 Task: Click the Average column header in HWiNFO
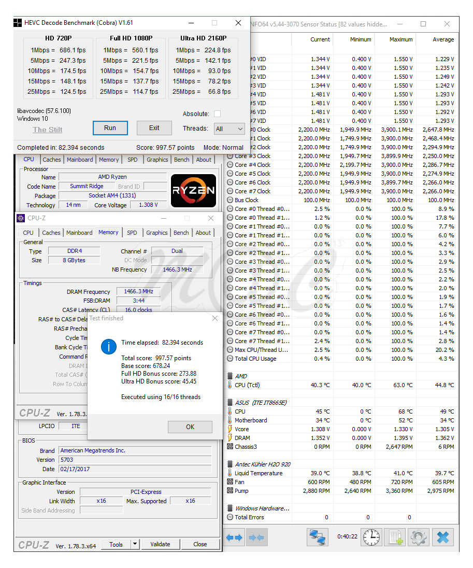(x=443, y=39)
